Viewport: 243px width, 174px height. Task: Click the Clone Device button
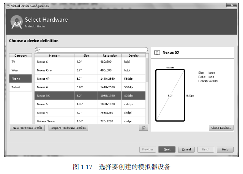[x=221, y=128]
